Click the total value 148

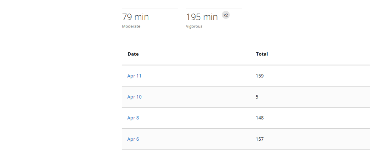[x=260, y=118]
